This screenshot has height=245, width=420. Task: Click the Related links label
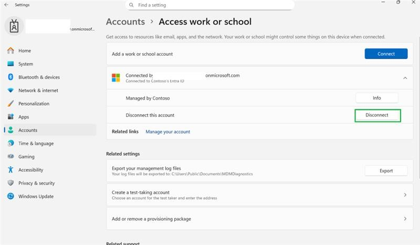point(125,131)
